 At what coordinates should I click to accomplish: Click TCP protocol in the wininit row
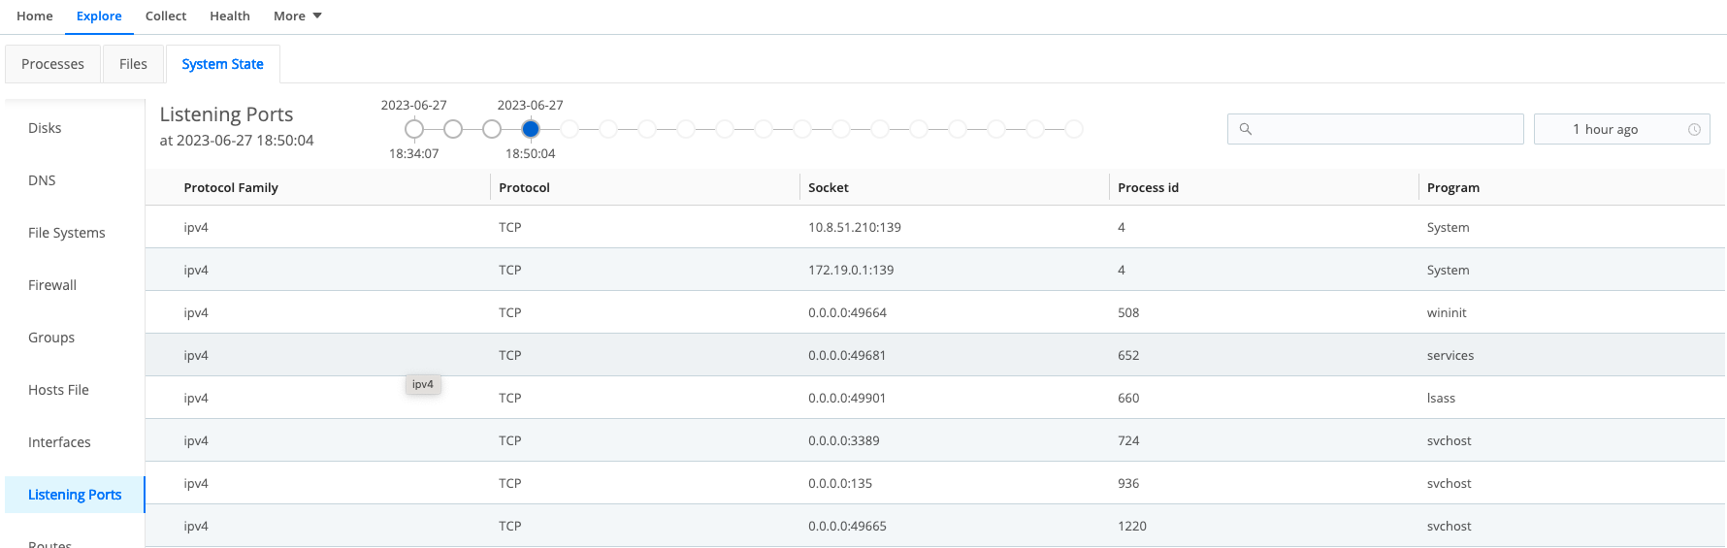[x=510, y=312]
